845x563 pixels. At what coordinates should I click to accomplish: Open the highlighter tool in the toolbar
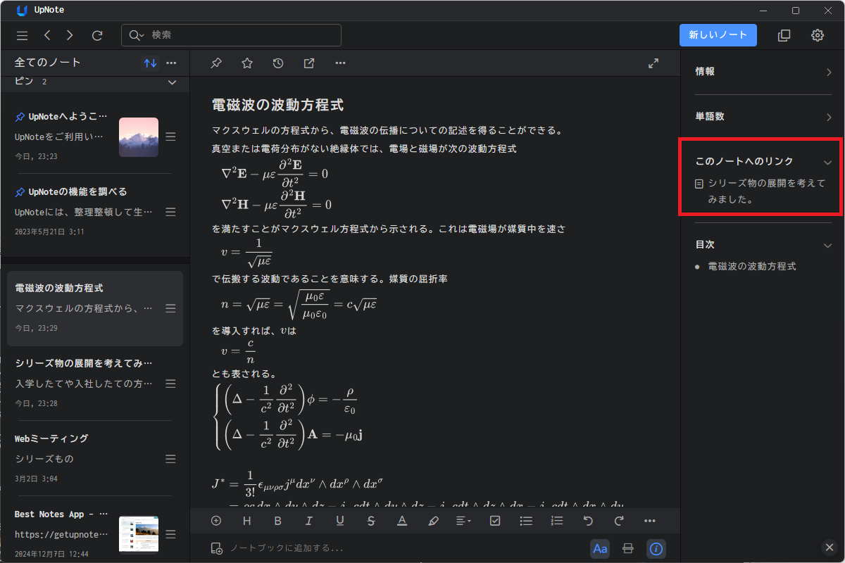pyautogui.click(x=433, y=520)
